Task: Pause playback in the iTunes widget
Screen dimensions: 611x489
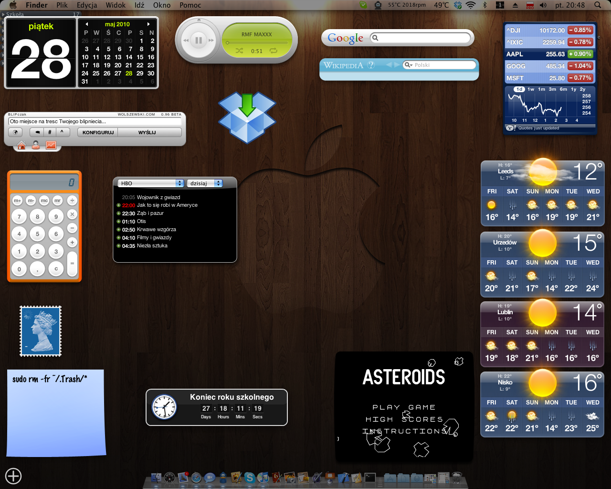Action: 199,41
